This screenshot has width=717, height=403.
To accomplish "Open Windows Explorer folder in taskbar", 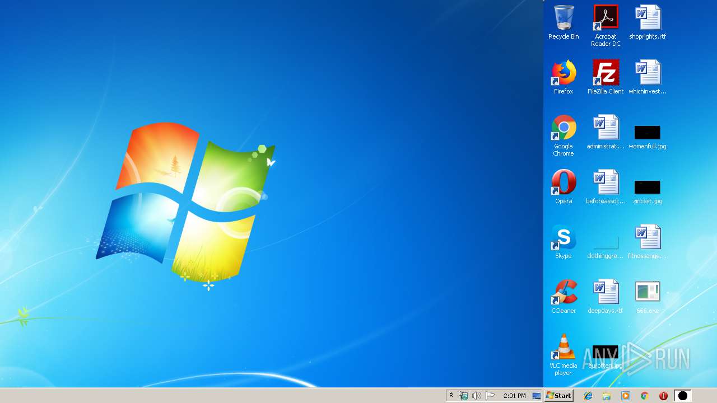I will click(x=607, y=396).
